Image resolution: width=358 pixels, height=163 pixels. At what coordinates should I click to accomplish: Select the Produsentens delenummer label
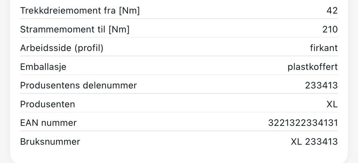click(x=78, y=86)
